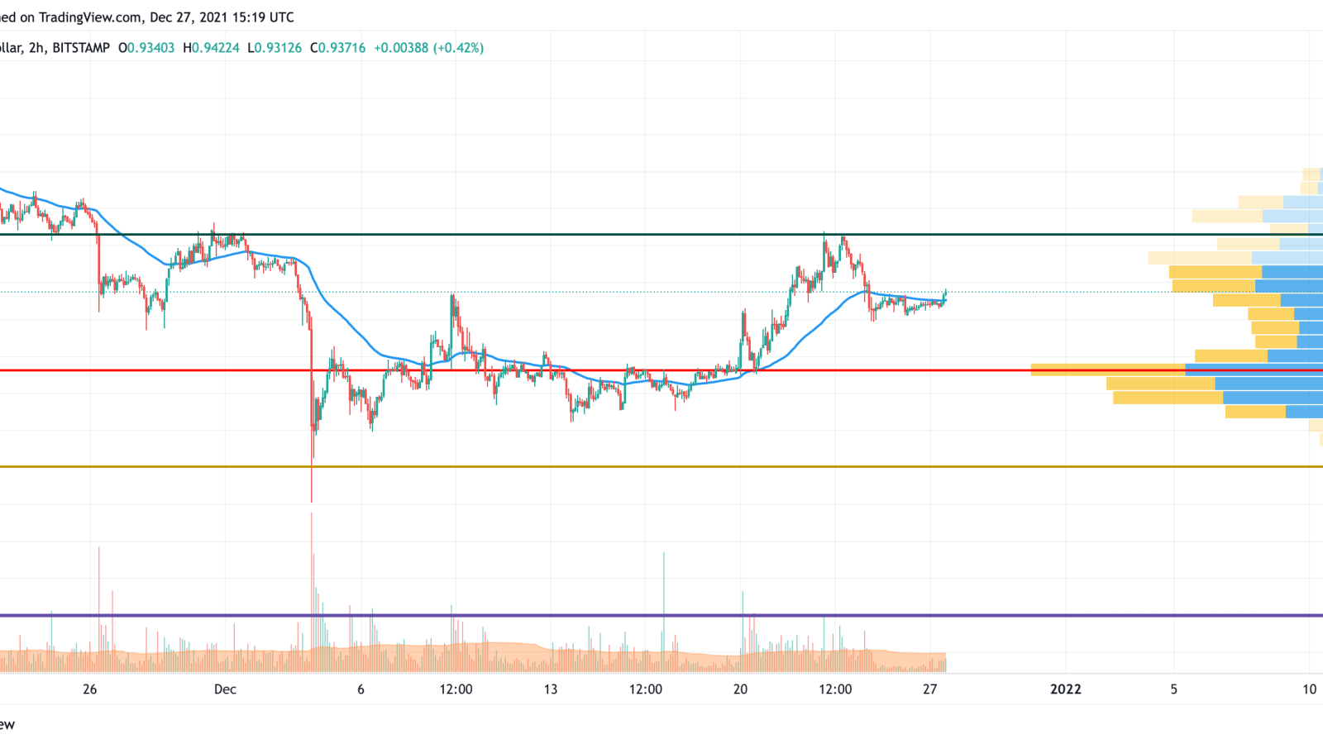The height and width of the screenshot is (744, 1323).
Task: Click the '26' date axis label
Action: (x=90, y=689)
